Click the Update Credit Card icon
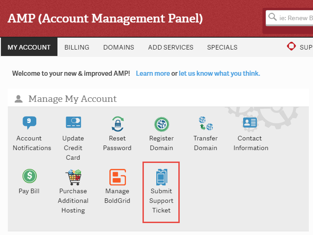Image resolution: width=313 pixels, height=235 pixels. [x=73, y=122]
